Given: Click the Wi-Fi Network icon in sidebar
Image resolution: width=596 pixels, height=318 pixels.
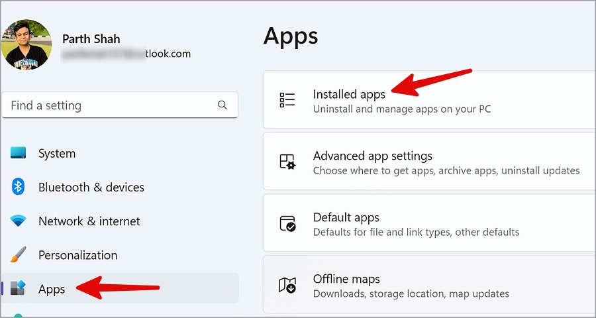Looking at the screenshot, I should pos(18,221).
